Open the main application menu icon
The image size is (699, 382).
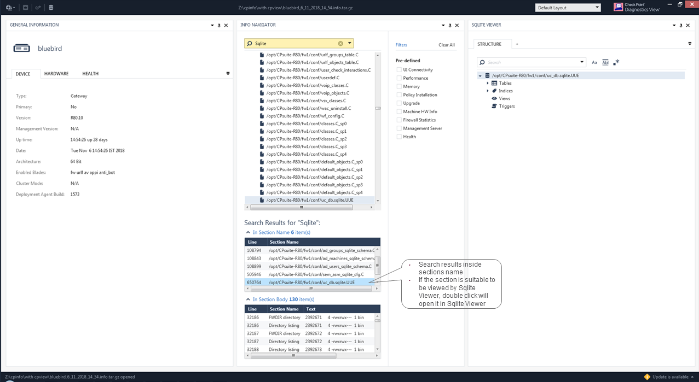(9, 8)
